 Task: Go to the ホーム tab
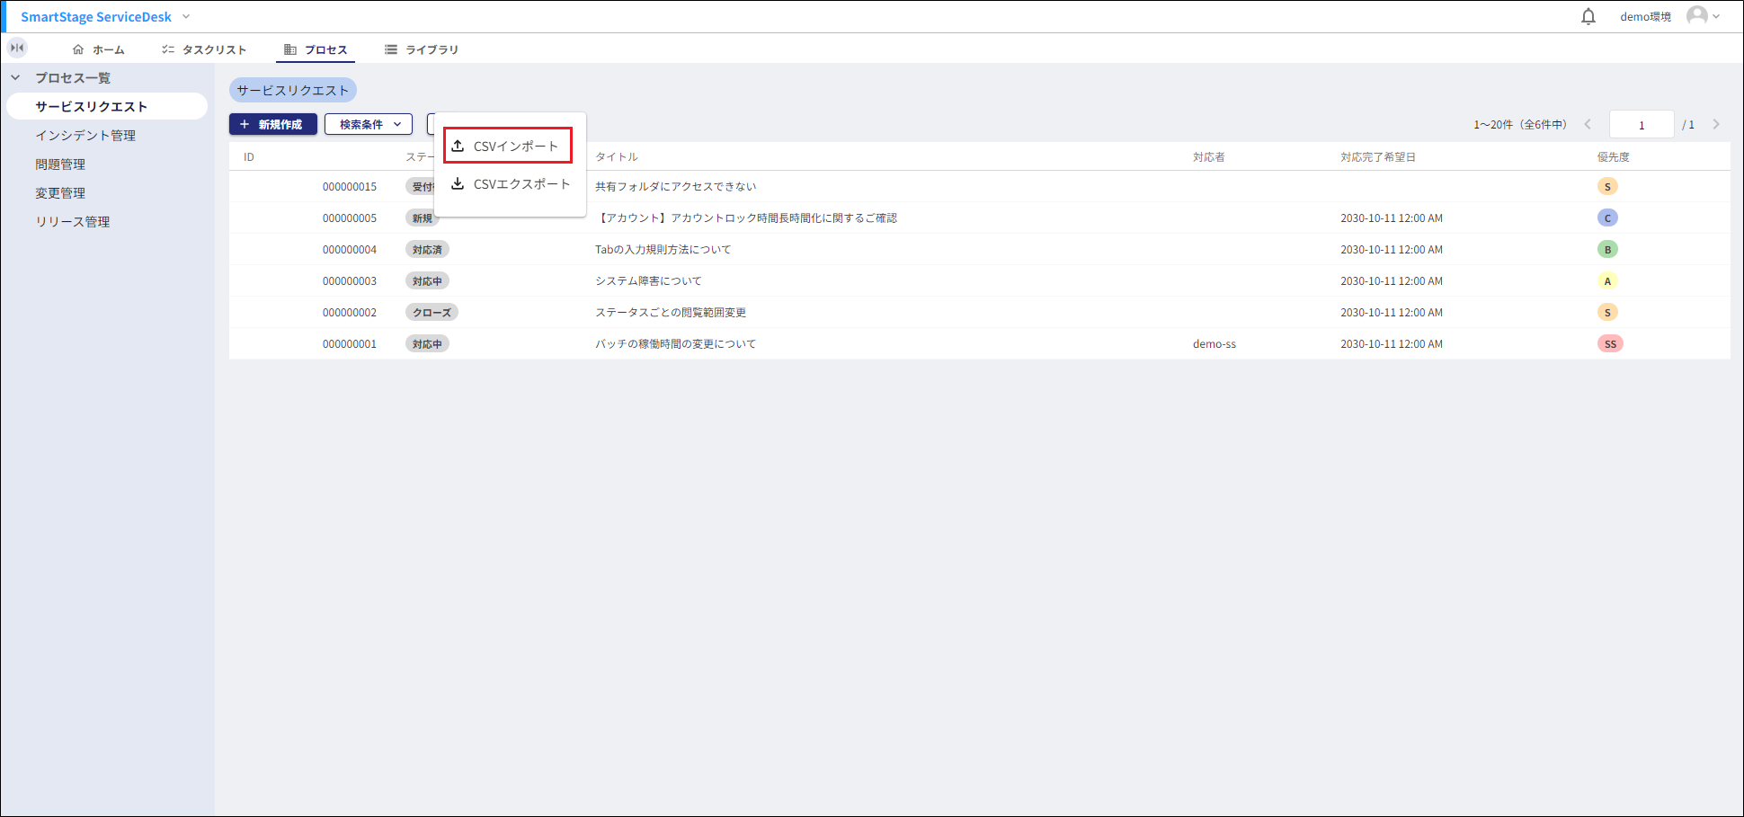click(x=99, y=49)
